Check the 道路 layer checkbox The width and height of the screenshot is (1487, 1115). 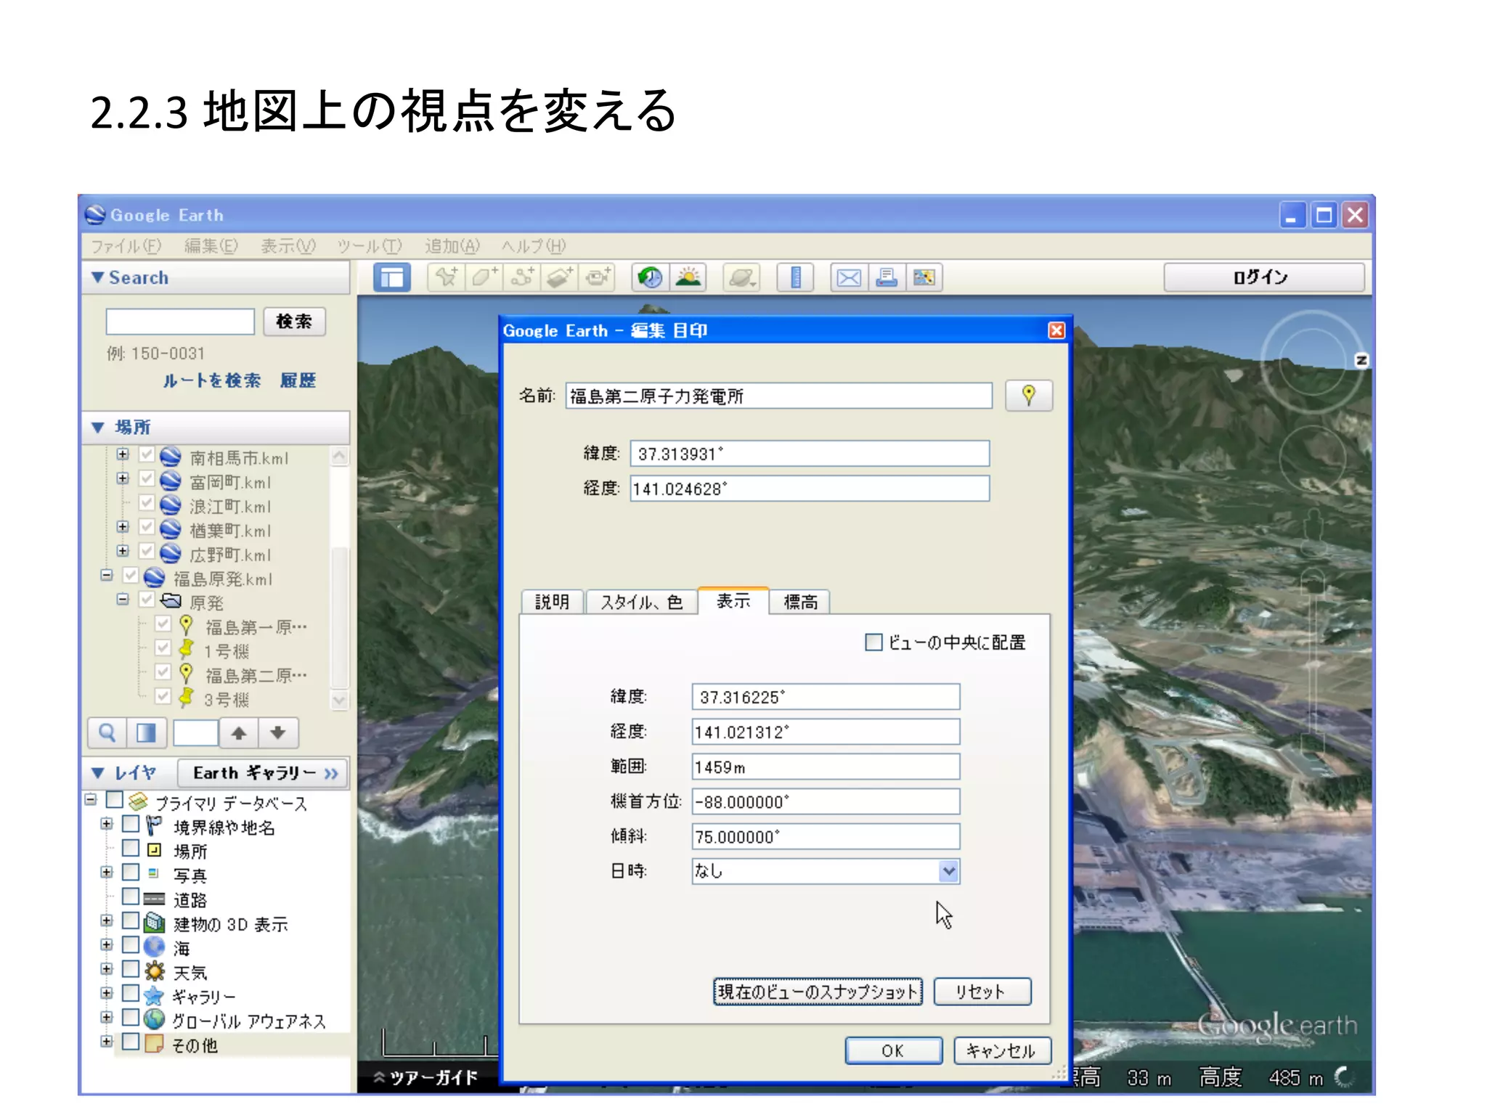(131, 897)
